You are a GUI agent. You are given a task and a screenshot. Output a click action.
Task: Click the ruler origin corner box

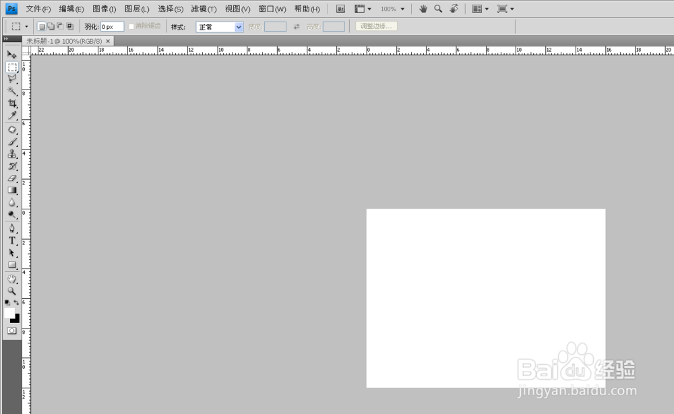pyautogui.click(x=26, y=50)
